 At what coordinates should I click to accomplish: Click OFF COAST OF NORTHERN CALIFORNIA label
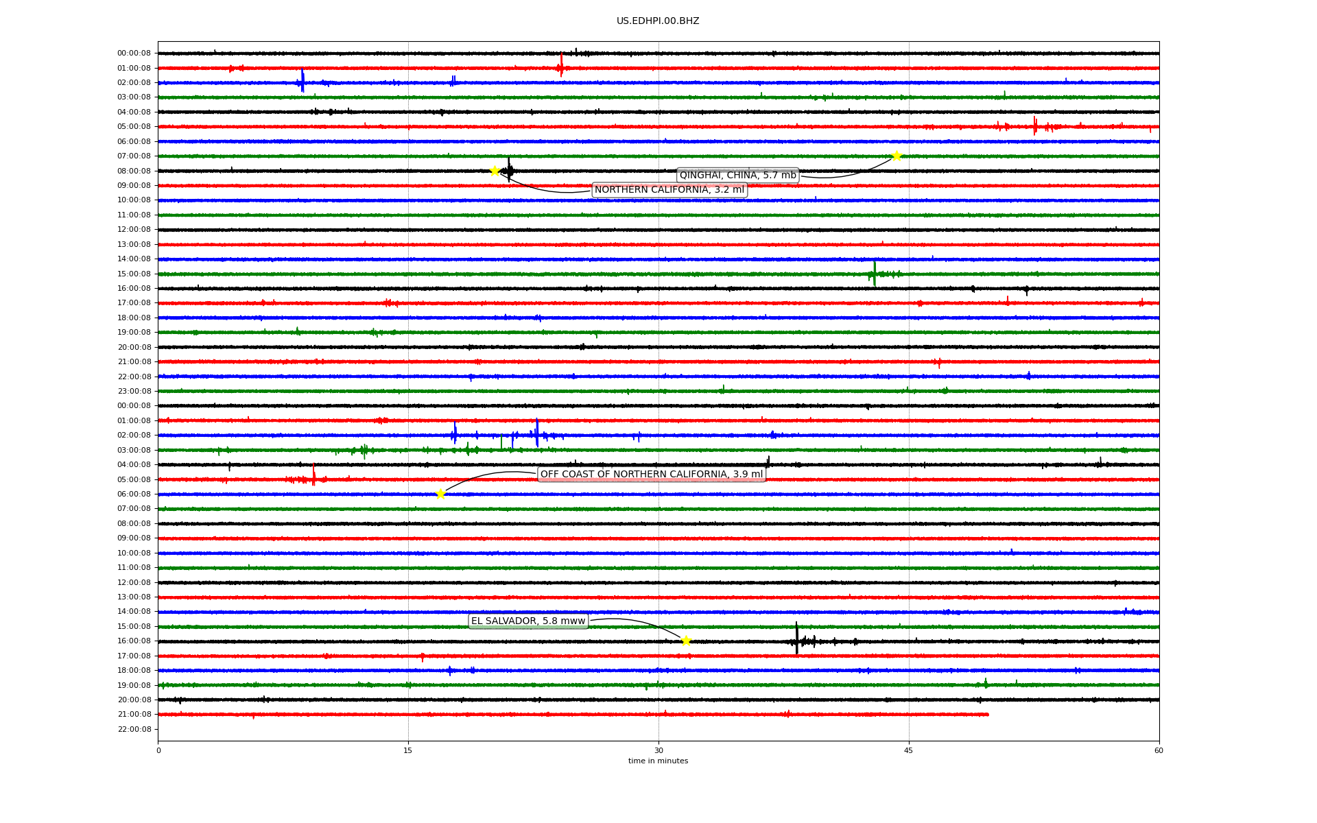[x=651, y=475]
